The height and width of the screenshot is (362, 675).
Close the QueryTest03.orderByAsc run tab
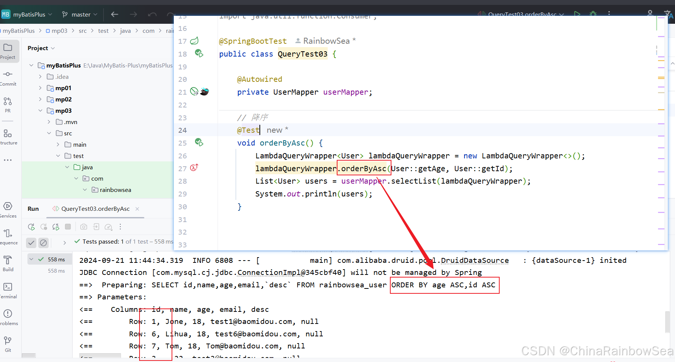(x=137, y=209)
